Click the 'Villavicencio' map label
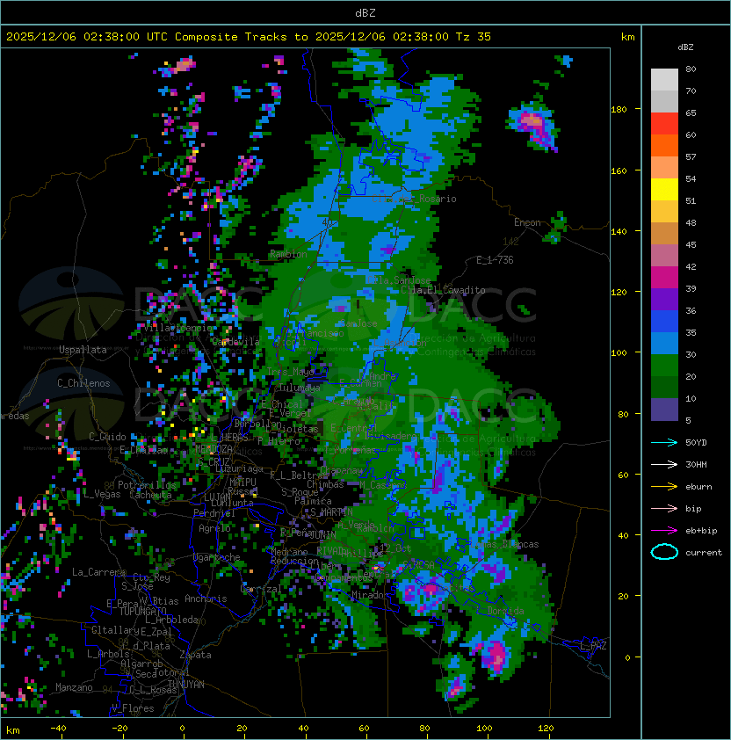This screenshot has width=731, height=740. click(178, 328)
